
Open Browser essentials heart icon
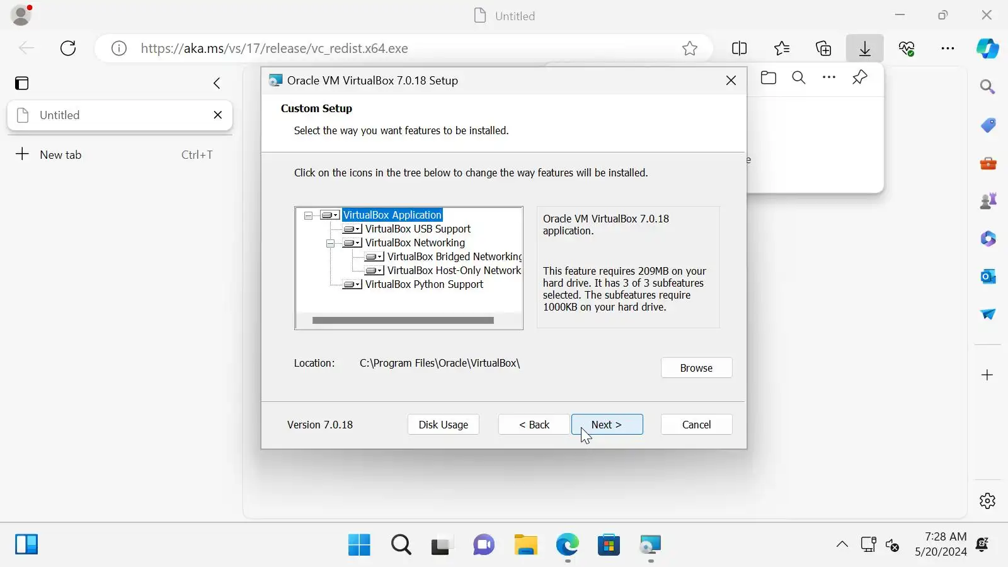click(907, 49)
